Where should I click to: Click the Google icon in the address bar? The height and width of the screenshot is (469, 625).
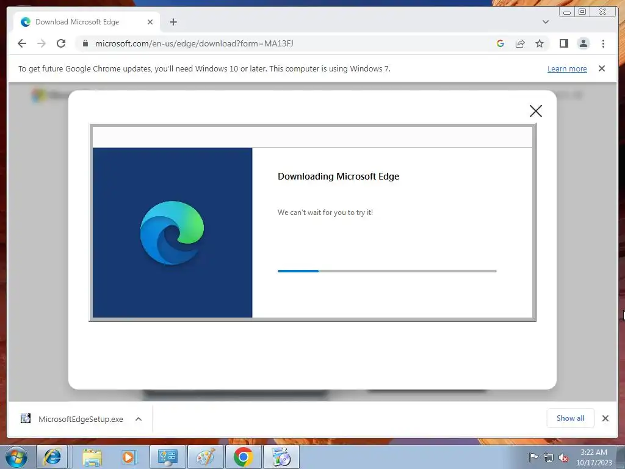coord(500,43)
